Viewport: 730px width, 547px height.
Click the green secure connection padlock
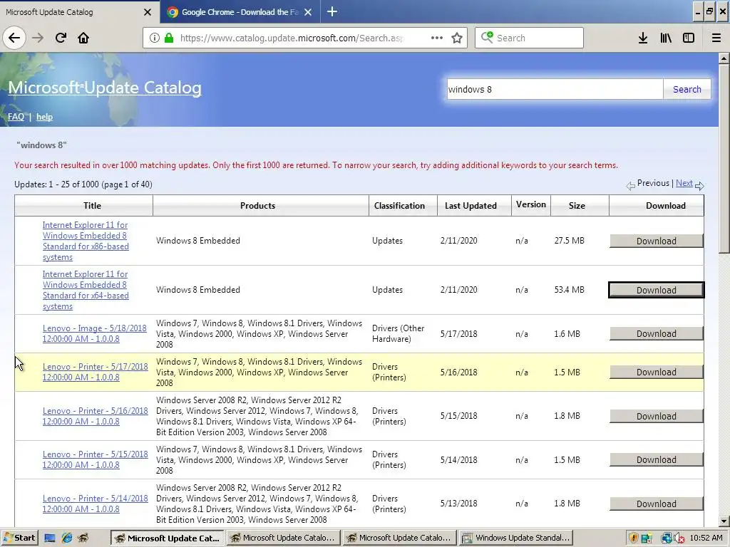tap(169, 38)
